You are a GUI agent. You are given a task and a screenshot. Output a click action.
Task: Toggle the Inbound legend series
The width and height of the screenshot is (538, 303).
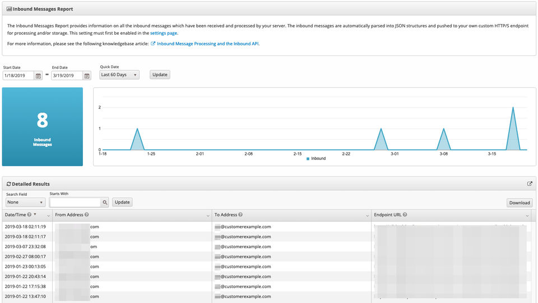pyautogui.click(x=316, y=159)
